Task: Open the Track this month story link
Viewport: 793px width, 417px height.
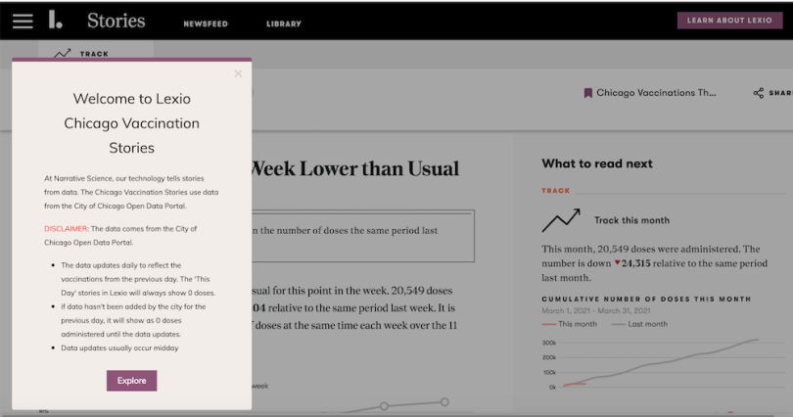Action: (631, 220)
